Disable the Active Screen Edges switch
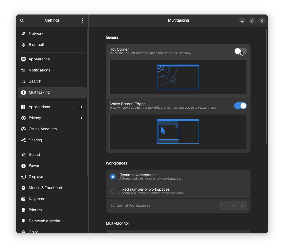 click(240, 106)
